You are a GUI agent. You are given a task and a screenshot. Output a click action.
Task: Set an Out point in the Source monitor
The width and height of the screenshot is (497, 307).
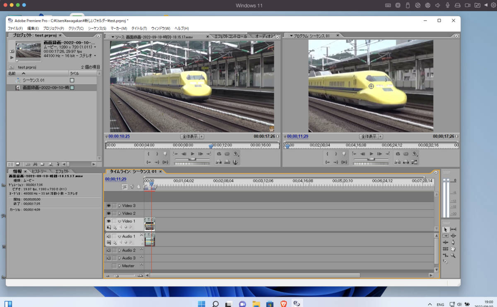coord(157,153)
